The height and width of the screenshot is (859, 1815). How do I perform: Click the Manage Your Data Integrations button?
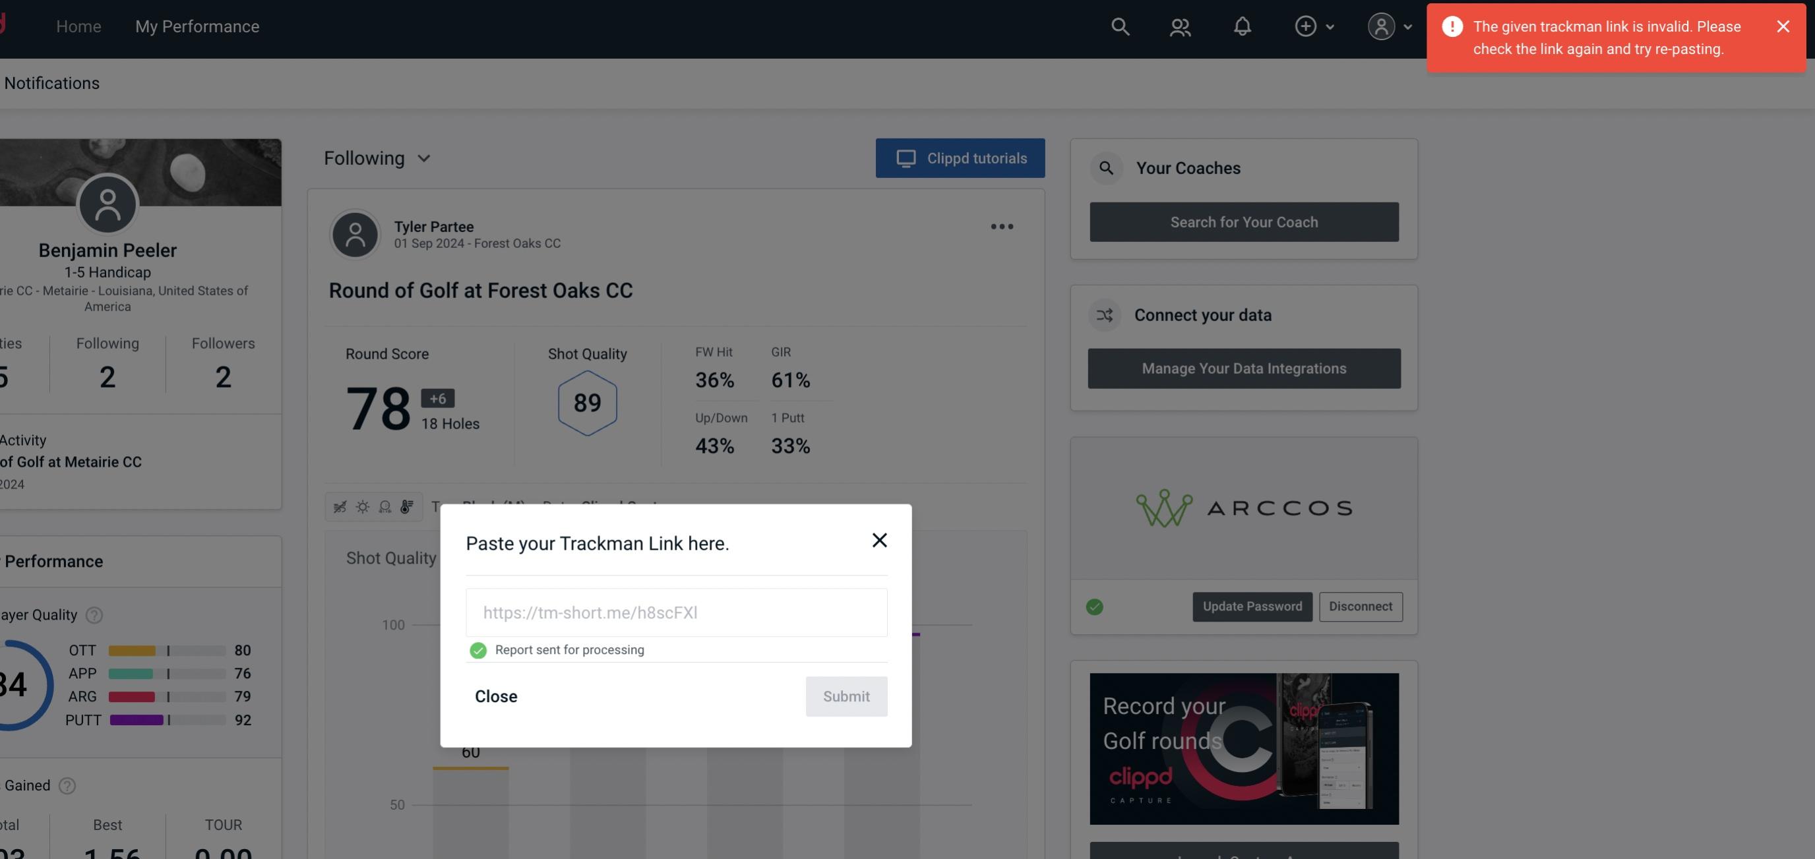tap(1245, 368)
